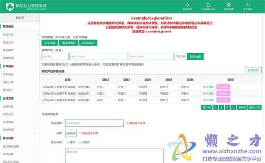Select 订单信息 section header
The height and width of the screenshot is (163, 265).
8,66
